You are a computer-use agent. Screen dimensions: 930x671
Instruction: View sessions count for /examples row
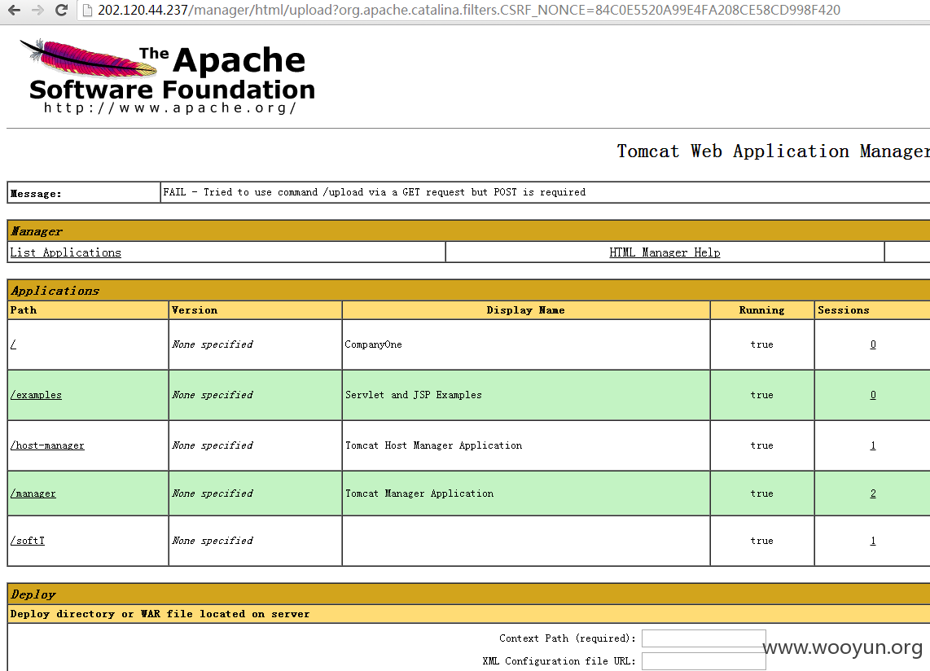873,394
